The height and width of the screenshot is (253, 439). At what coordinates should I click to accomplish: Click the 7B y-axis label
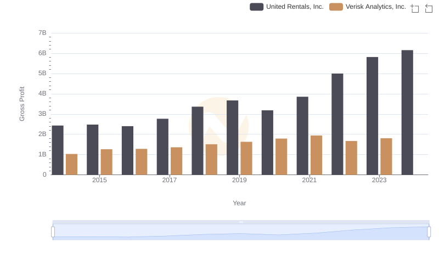(x=42, y=33)
